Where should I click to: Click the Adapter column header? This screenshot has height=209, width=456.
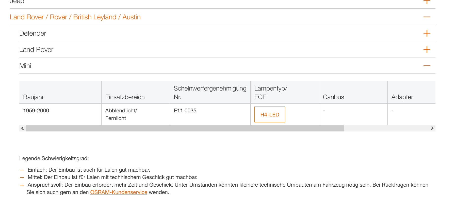point(402,97)
